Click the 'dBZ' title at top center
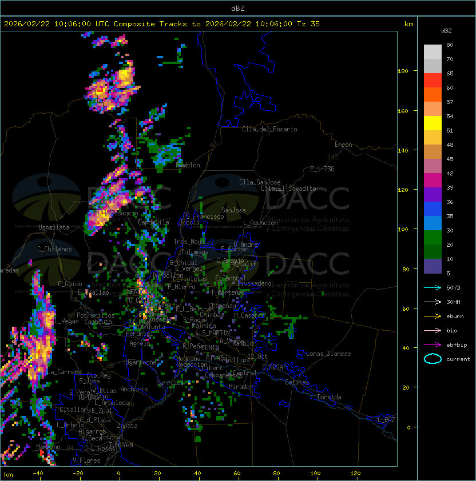This screenshot has width=476, height=481. click(x=238, y=8)
